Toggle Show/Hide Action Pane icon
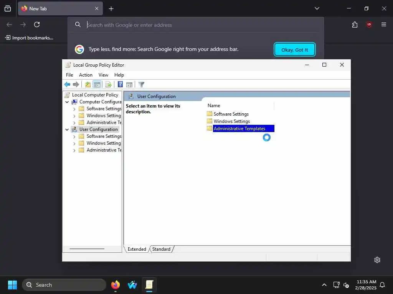 [x=129, y=85]
